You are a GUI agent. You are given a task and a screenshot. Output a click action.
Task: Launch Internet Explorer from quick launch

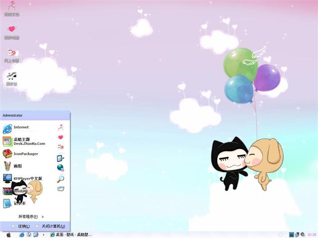(x=21, y=235)
